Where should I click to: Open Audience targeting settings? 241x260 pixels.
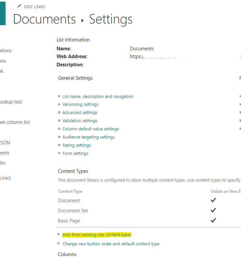[x=89, y=137]
